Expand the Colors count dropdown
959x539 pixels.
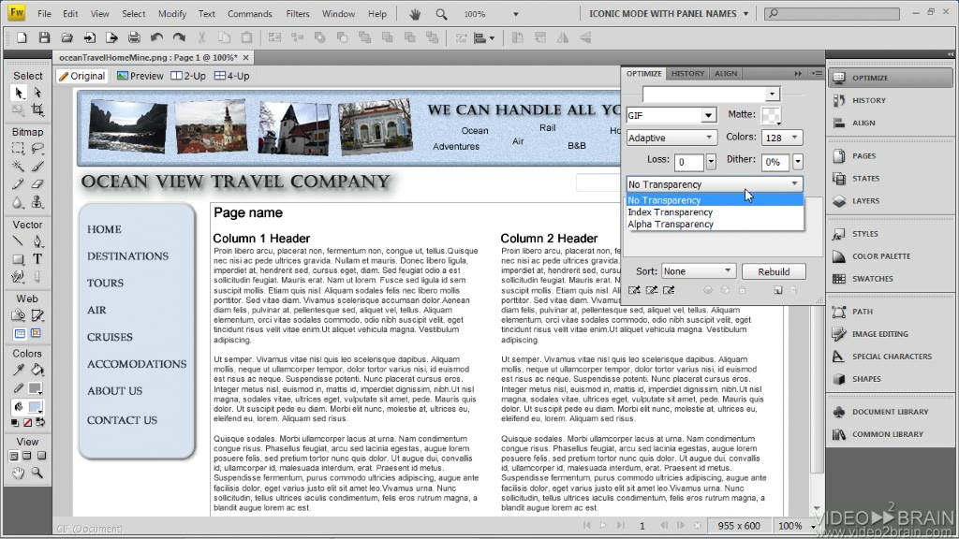click(796, 138)
